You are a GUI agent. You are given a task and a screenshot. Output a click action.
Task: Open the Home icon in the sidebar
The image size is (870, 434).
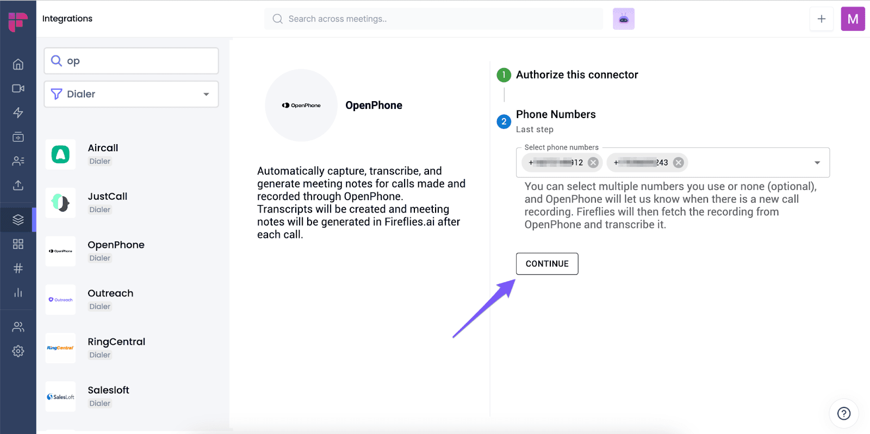(x=18, y=64)
